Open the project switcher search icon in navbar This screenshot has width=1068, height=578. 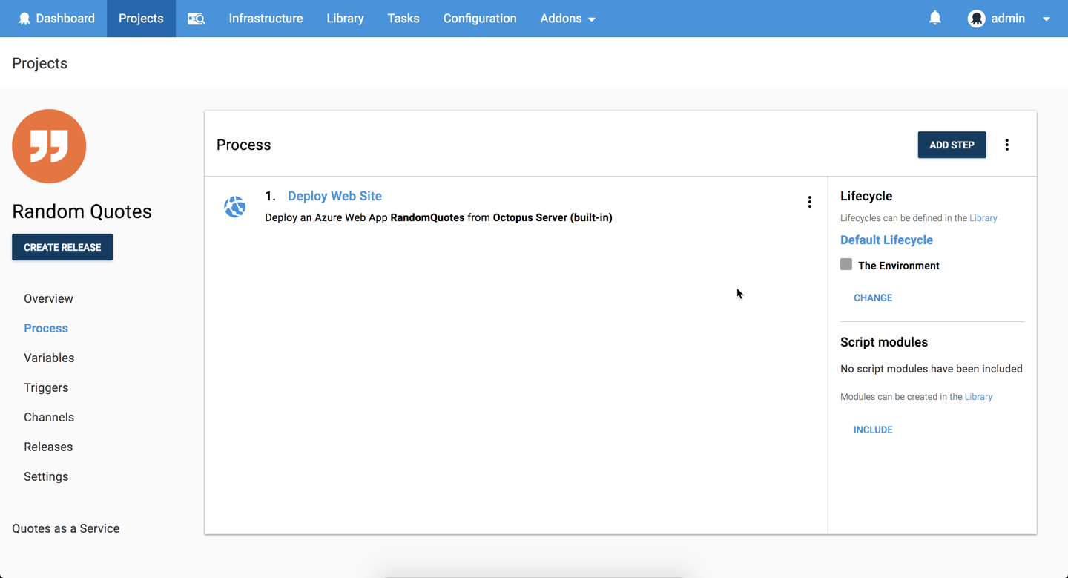196,18
